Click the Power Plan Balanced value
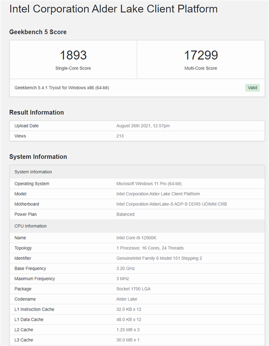Screen dimensions: 269x346 click(x=126, y=214)
